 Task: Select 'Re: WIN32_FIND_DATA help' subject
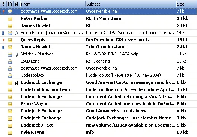coord(112,54)
